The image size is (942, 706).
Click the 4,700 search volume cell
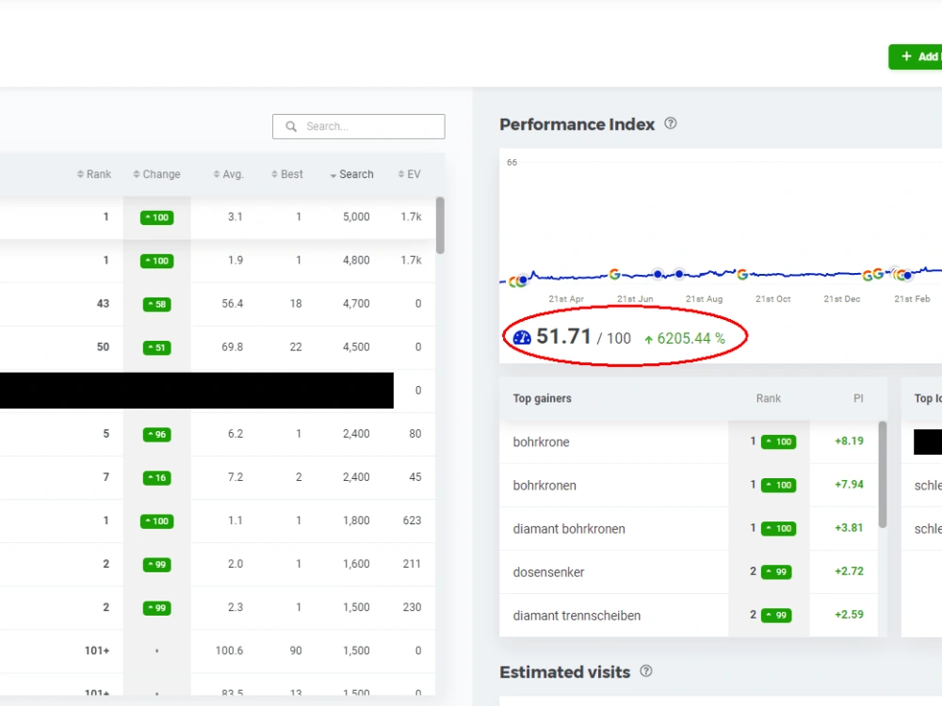click(356, 304)
